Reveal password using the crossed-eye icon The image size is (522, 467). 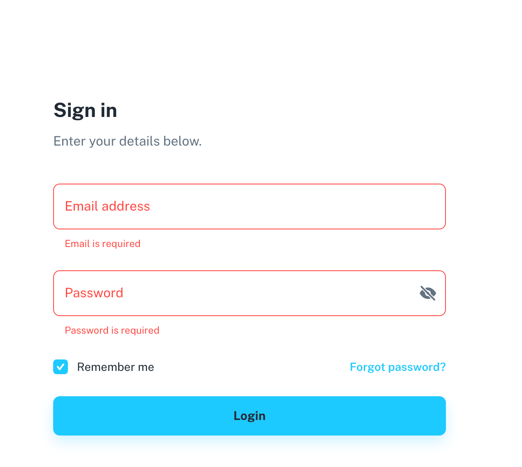pos(427,293)
